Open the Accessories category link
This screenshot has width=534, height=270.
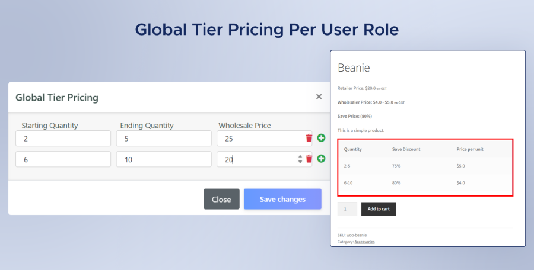(364, 242)
